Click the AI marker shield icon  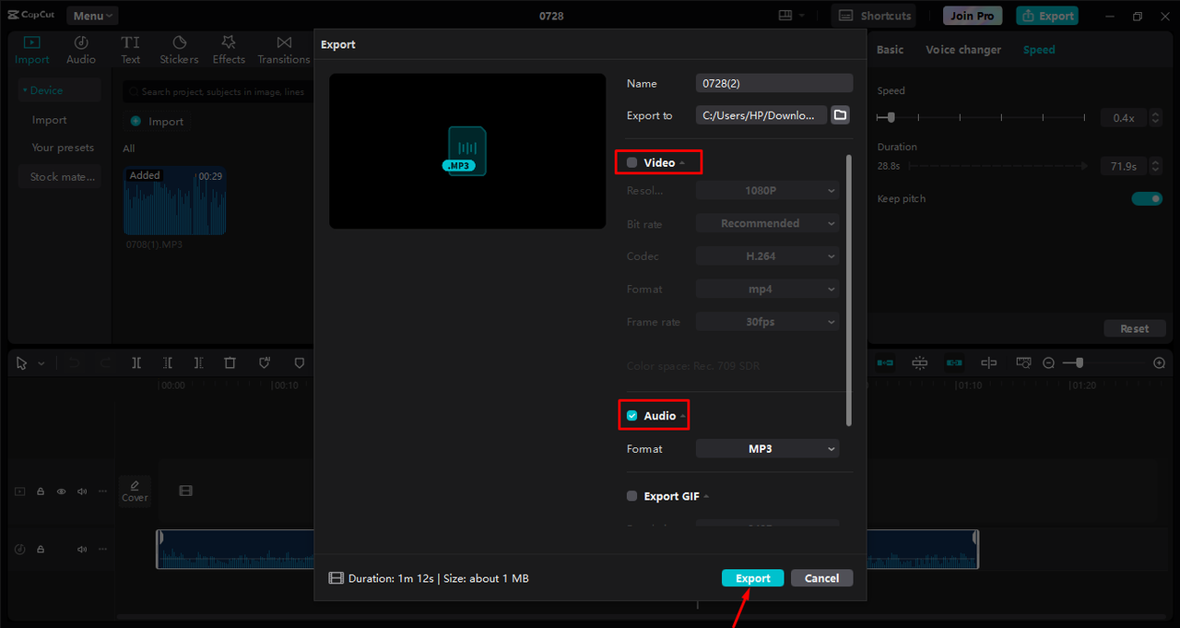(x=265, y=363)
